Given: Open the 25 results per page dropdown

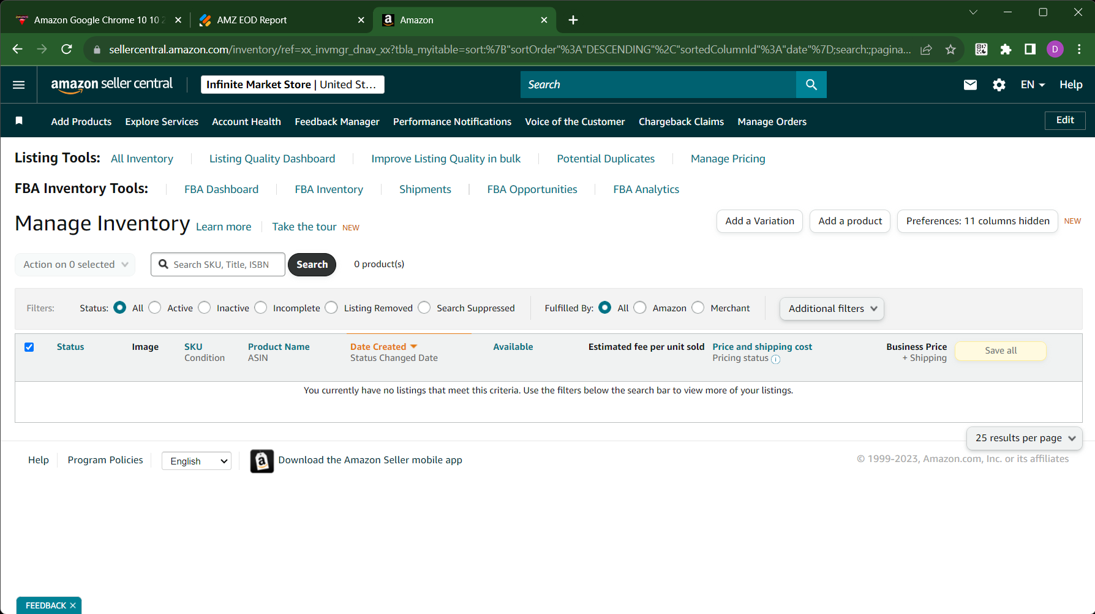Looking at the screenshot, I should 1025,438.
